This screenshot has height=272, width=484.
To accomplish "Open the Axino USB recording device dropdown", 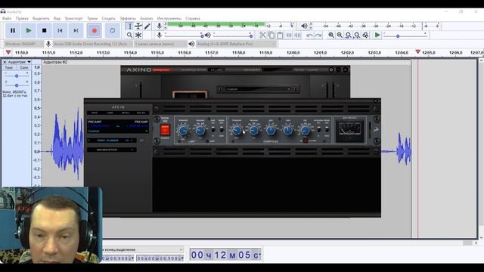I will [x=92, y=44].
